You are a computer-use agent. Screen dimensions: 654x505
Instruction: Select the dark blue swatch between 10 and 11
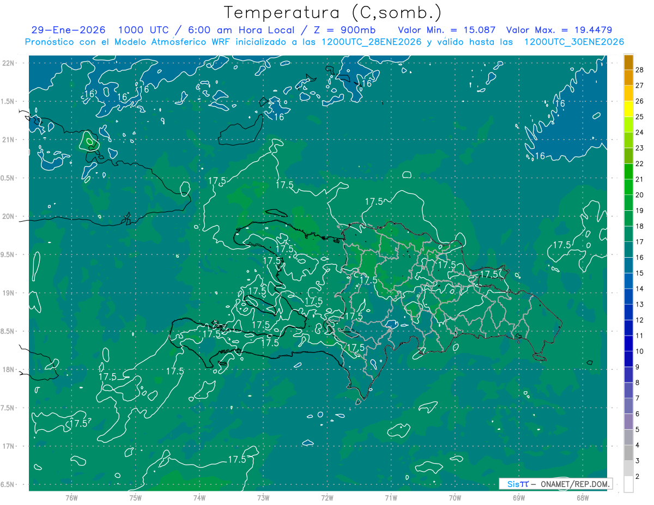(x=628, y=343)
